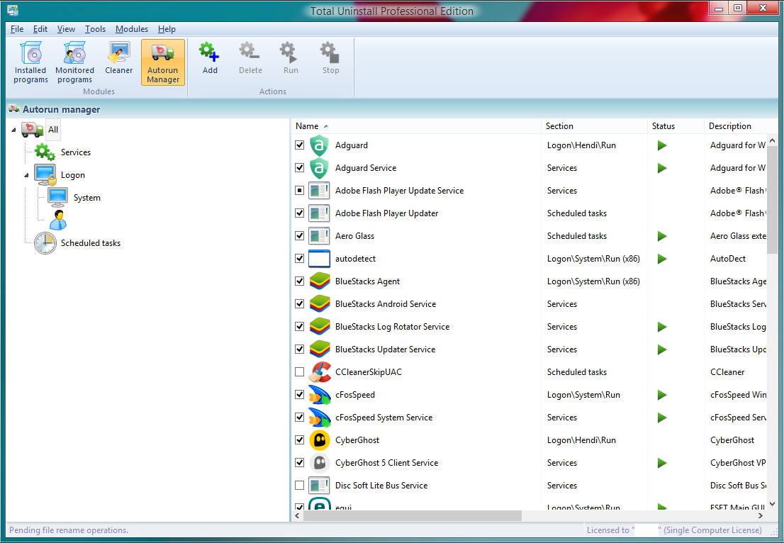
Task: Click the BlueStacks Agent icon
Action: pyautogui.click(x=320, y=281)
